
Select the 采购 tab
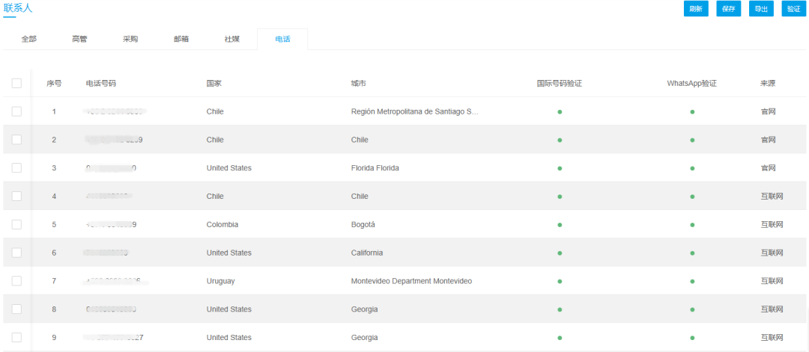point(130,39)
